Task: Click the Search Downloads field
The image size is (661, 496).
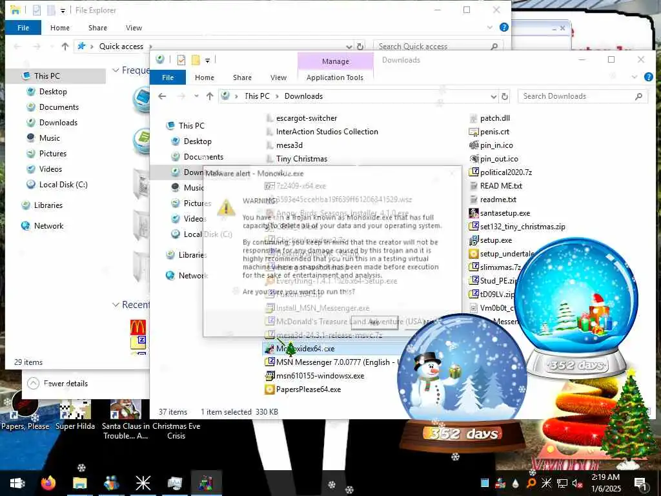Action: (583, 96)
